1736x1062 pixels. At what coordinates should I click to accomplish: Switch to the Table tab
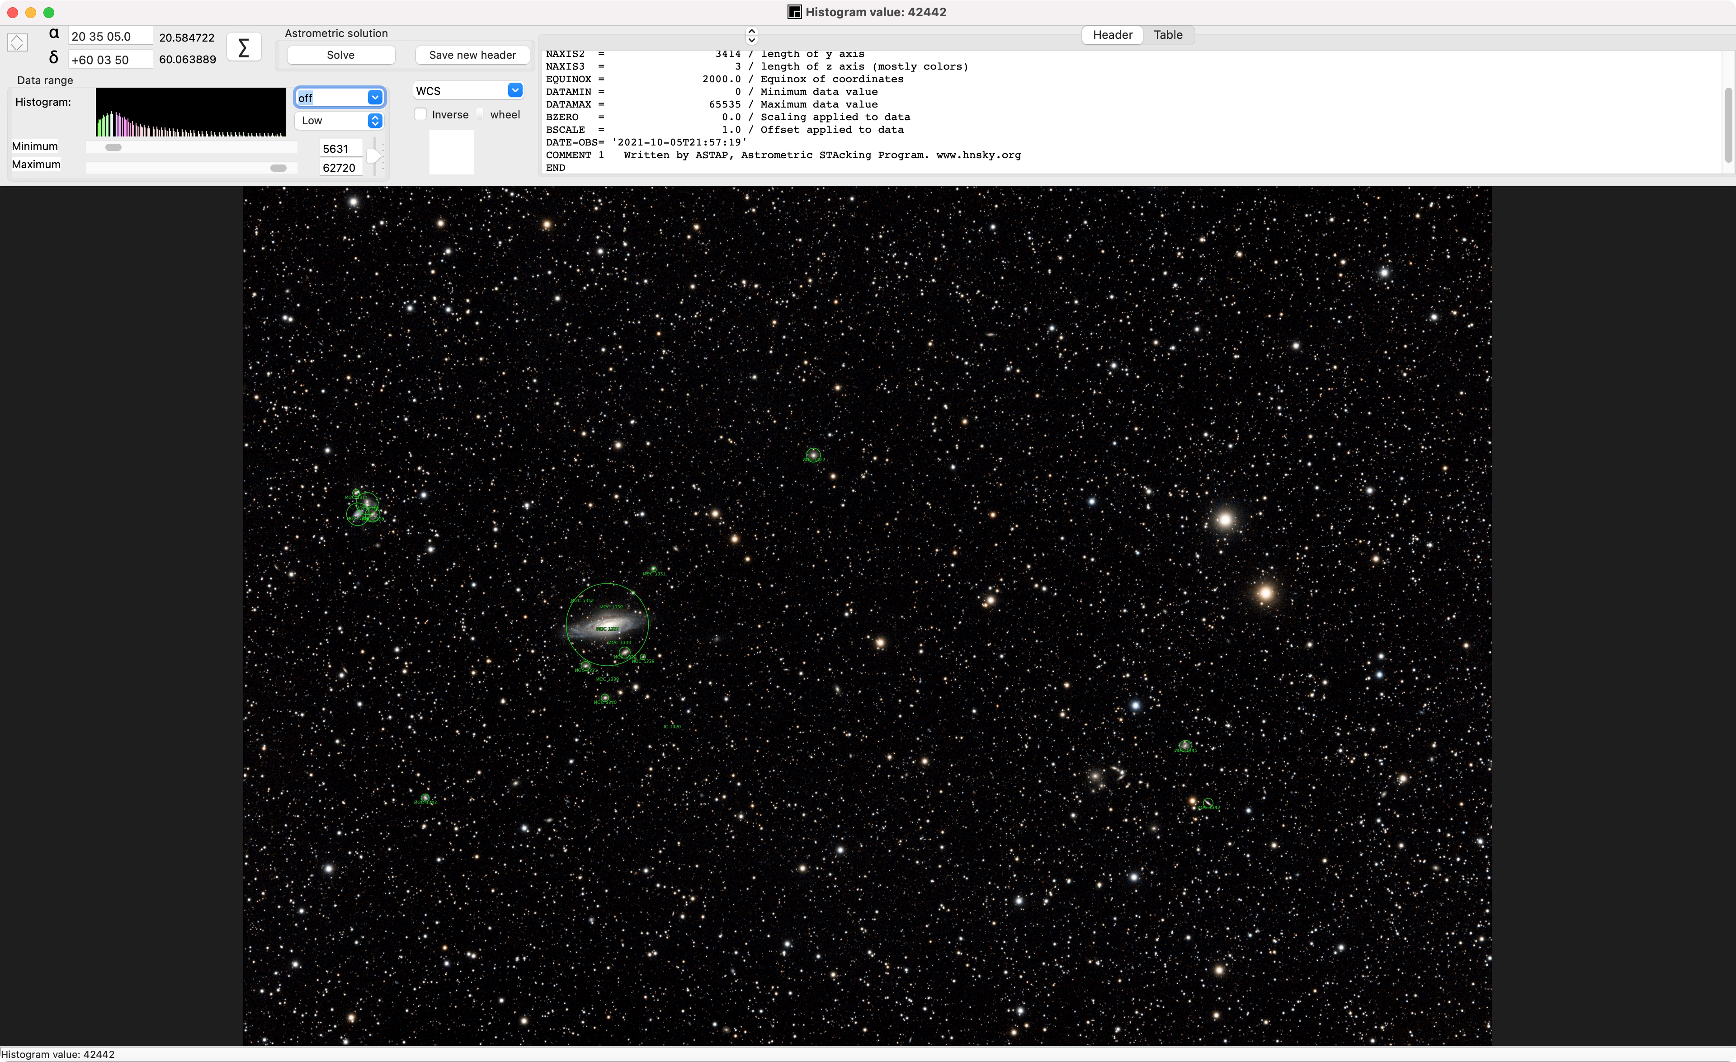tap(1167, 34)
